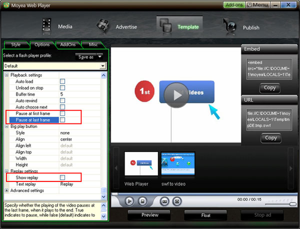Open the Save as dropdown arrow

(x=99, y=56)
